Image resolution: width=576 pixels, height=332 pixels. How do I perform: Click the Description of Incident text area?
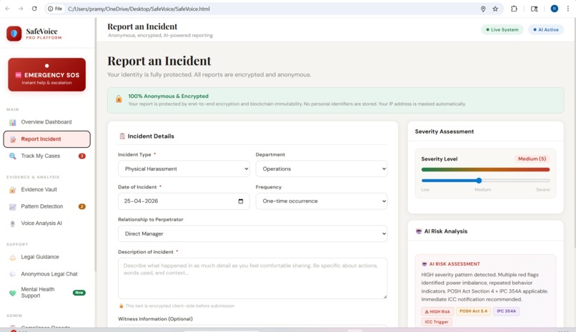pyautogui.click(x=252, y=278)
